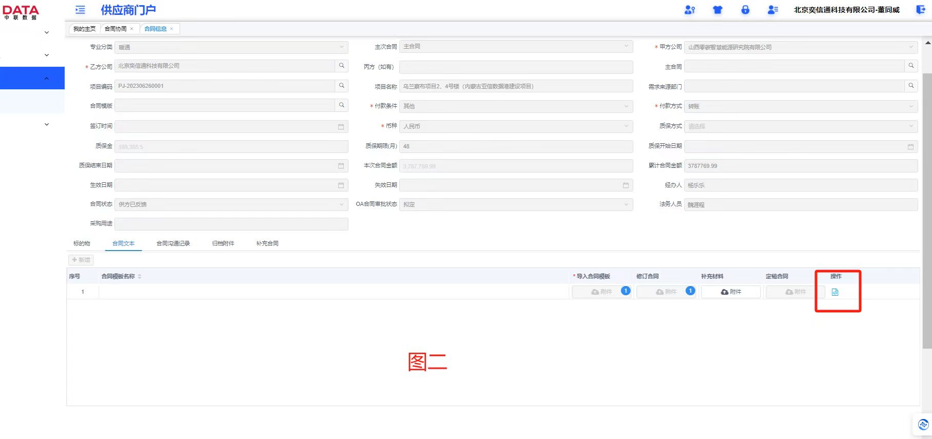Select the 合同文本 tab
The width and height of the screenshot is (932, 439).
(x=123, y=243)
